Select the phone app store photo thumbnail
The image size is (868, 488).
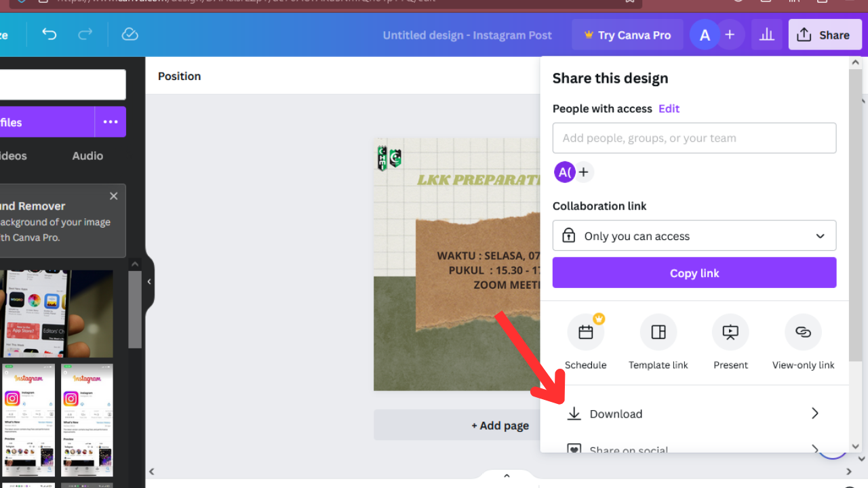click(56, 314)
